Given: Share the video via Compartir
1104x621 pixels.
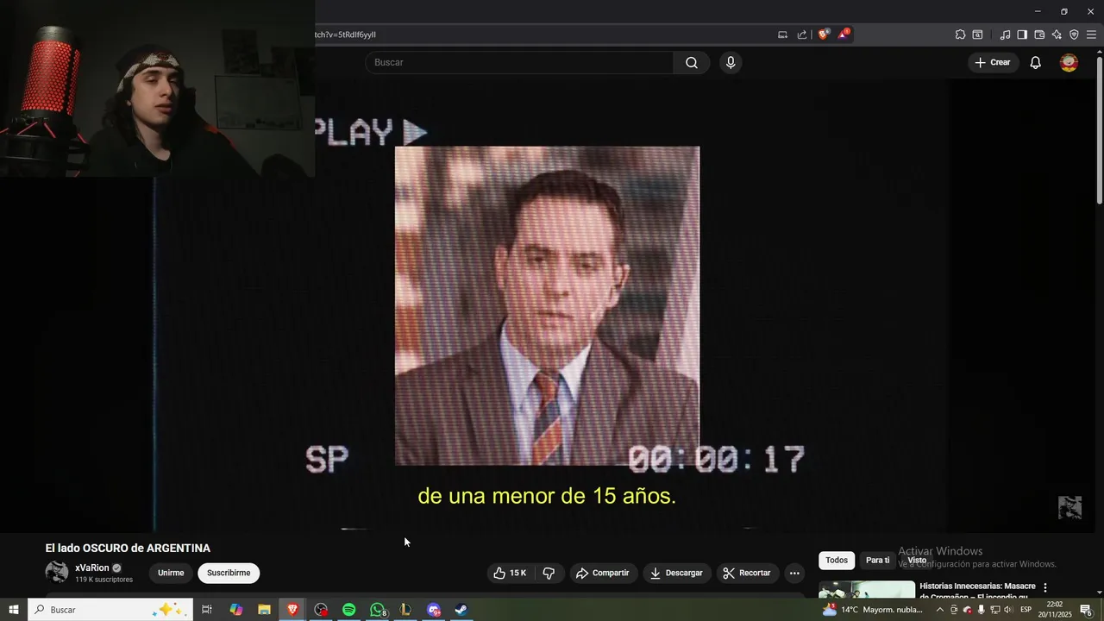Looking at the screenshot, I should (602, 573).
